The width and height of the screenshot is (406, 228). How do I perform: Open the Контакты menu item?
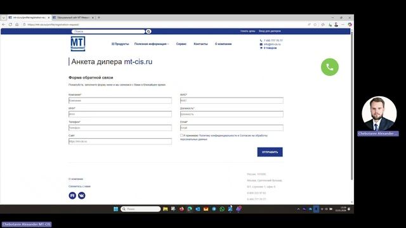pyautogui.click(x=200, y=44)
